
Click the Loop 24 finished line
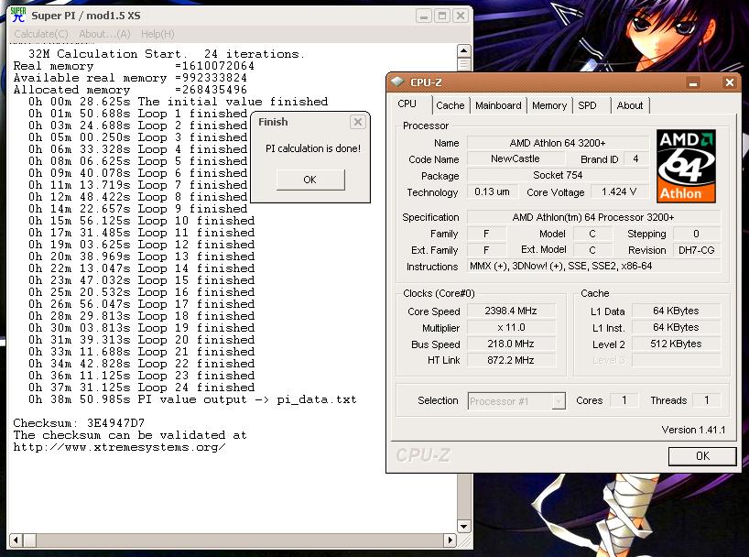141,388
